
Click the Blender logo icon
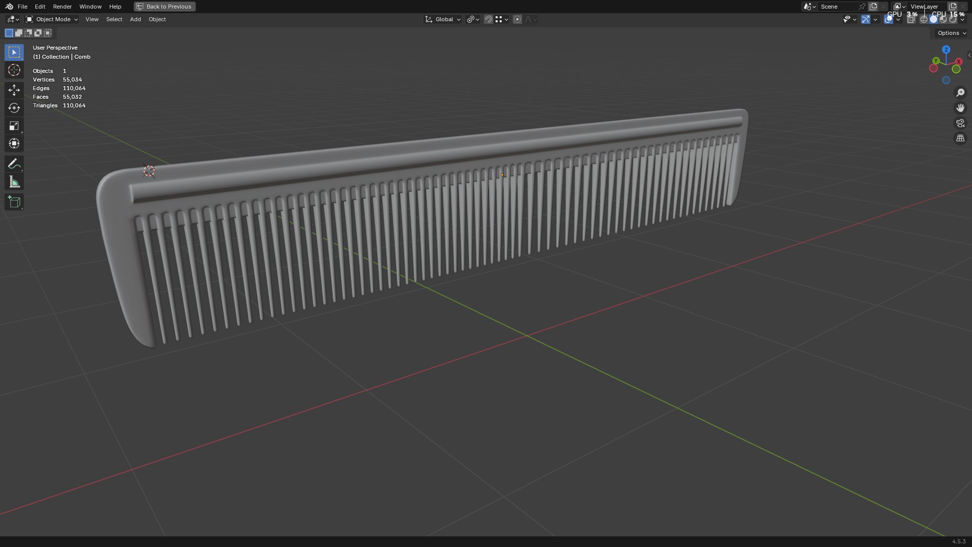click(x=9, y=7)
